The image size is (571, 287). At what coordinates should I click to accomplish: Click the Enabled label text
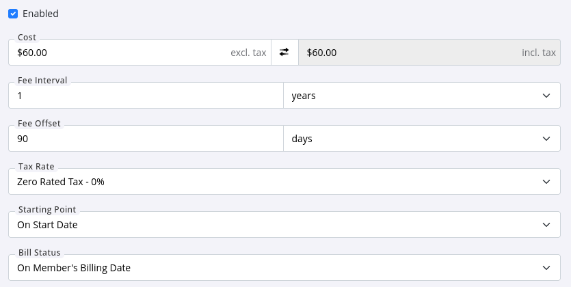coord(40,14)
